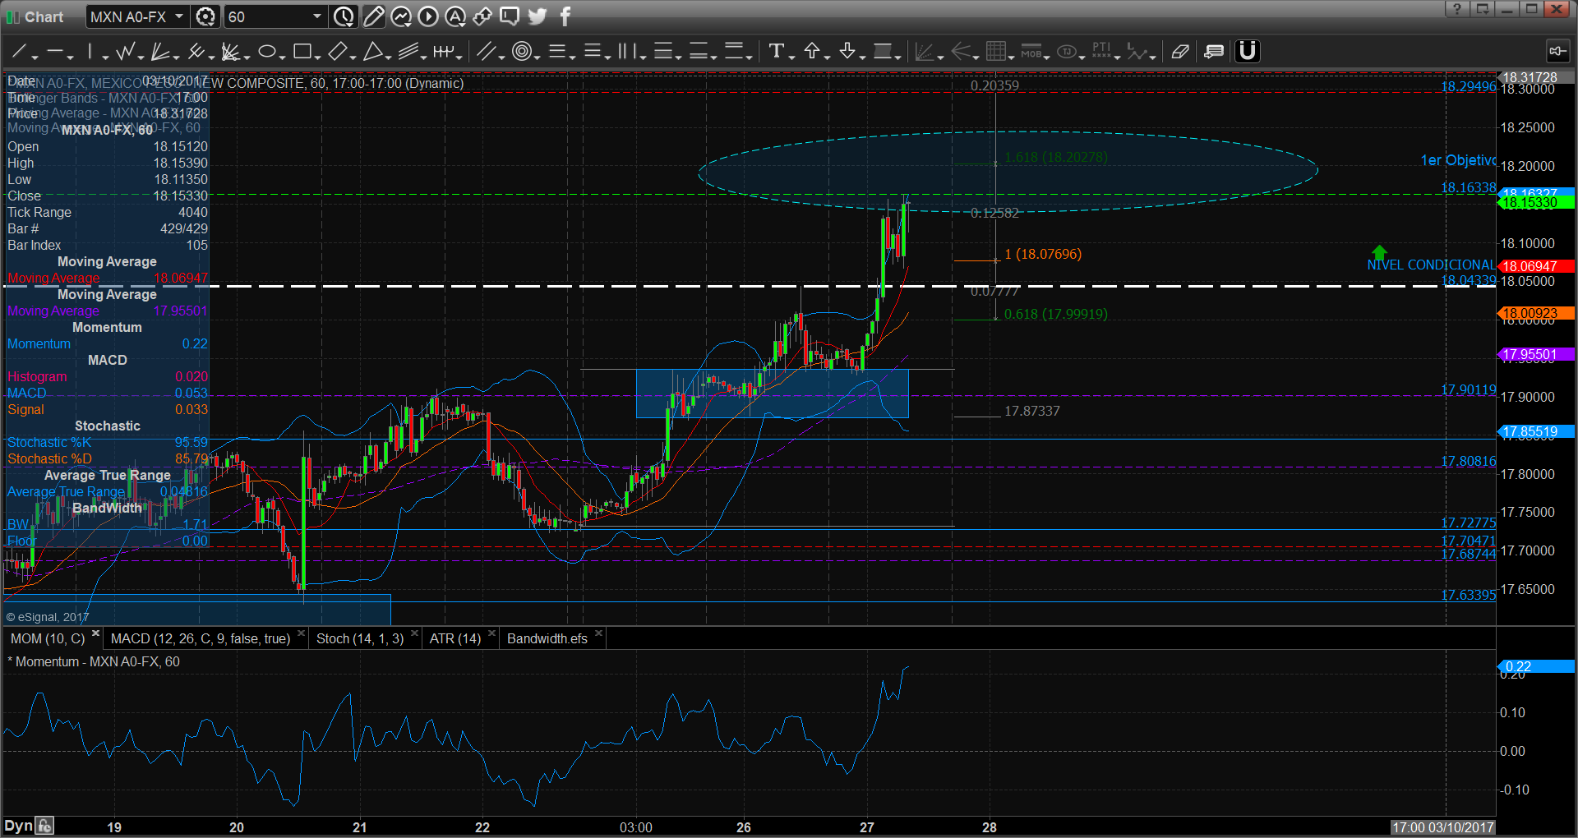The image size is (1578, 838).
Task: Expand the shaded region tool dropdown arrow
Action: point(898,57)
